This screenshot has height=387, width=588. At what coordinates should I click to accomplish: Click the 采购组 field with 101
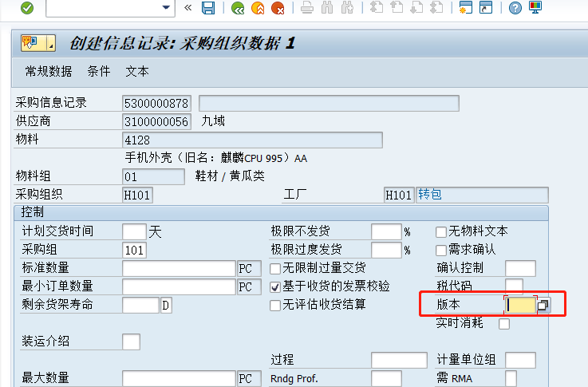point(134,250)
